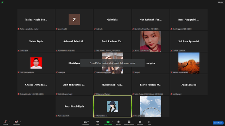Select Chatalyna's video tile
225x126 pixels.
(x=74, y=63)
